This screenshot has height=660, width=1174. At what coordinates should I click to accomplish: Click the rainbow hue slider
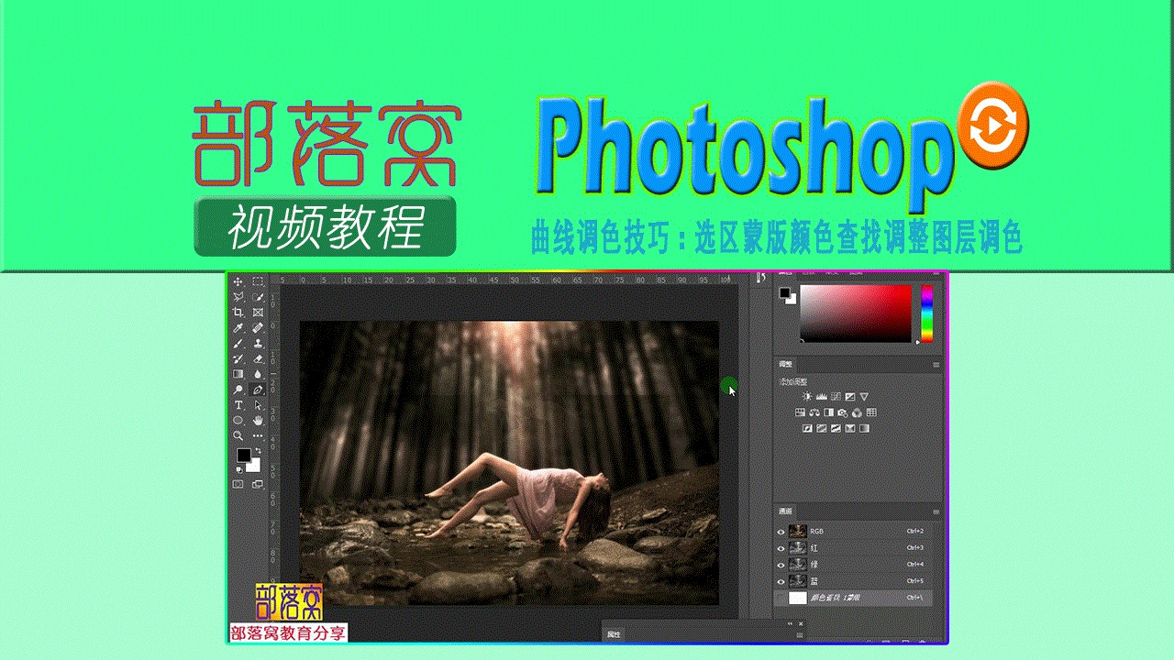coord(926,313)
